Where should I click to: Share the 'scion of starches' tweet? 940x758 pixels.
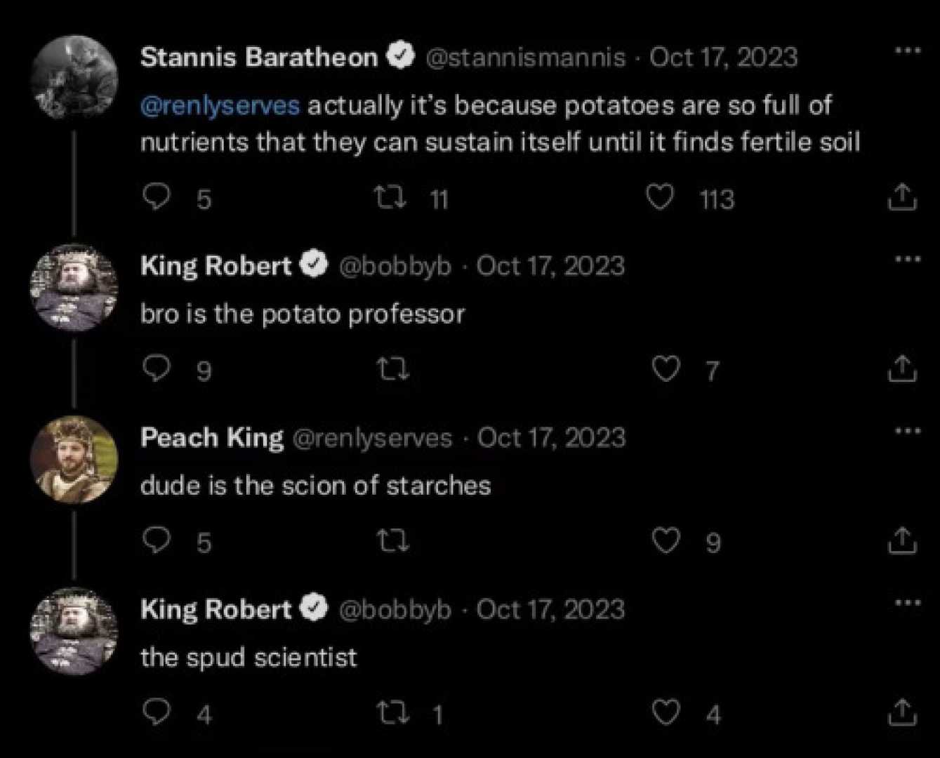[901, 540]
